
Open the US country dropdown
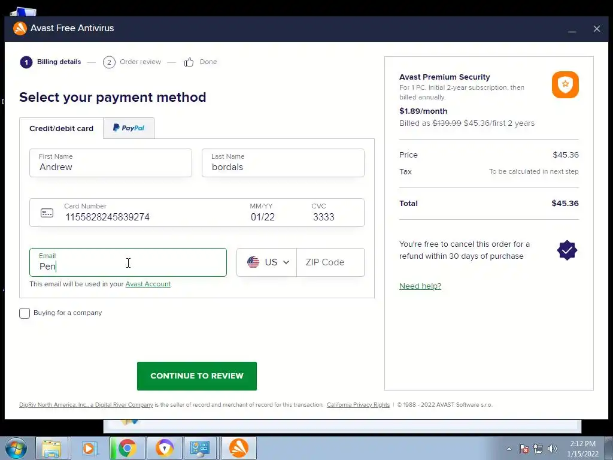click(x=266, y=262)
